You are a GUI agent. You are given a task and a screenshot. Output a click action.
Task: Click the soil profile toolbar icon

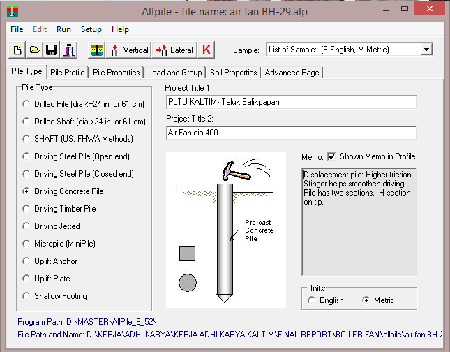click(x=97, y=50)
